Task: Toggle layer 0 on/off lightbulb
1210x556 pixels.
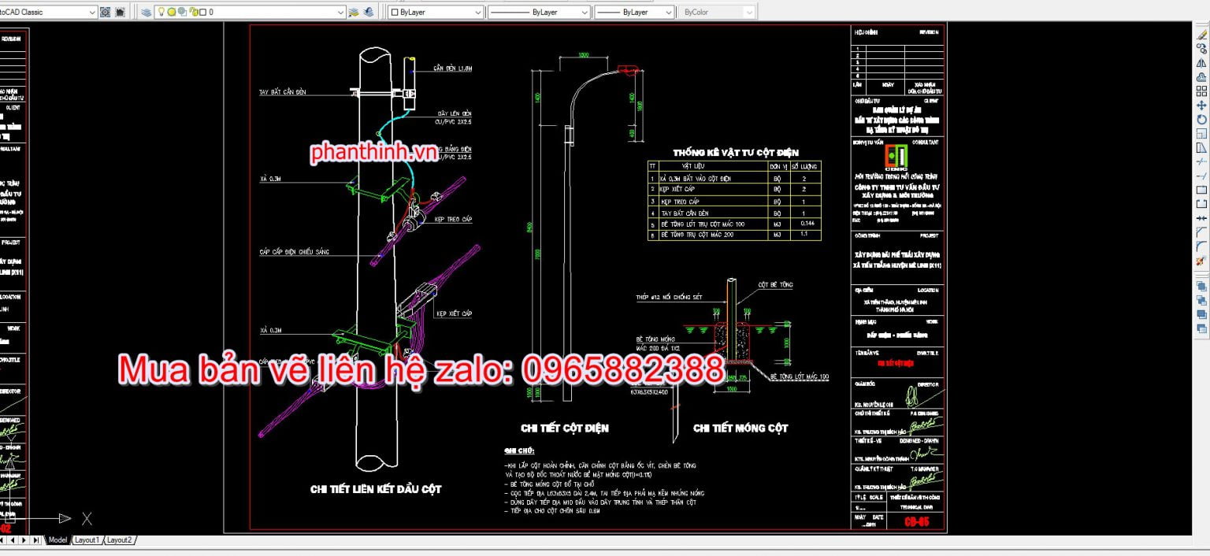Action: point(161,13)
